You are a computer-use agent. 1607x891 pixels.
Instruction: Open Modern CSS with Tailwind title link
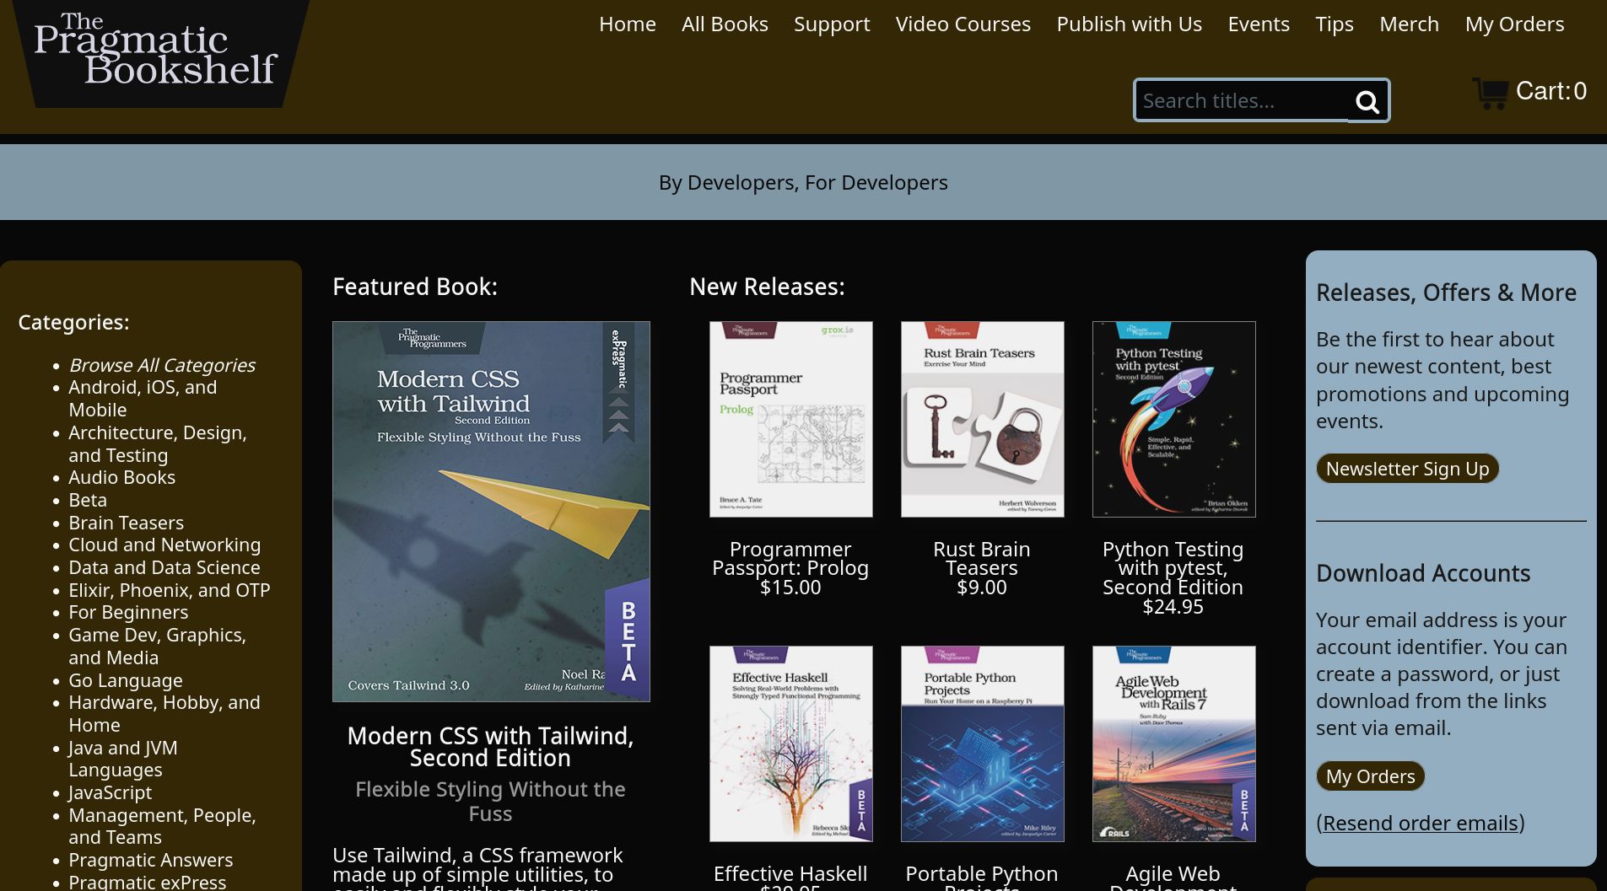pyautogui.click(x=490, y=747)
